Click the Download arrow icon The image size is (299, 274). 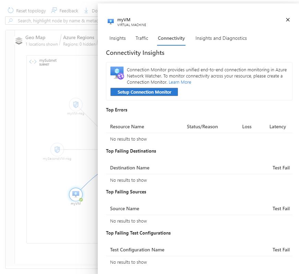tap(86, 11)
